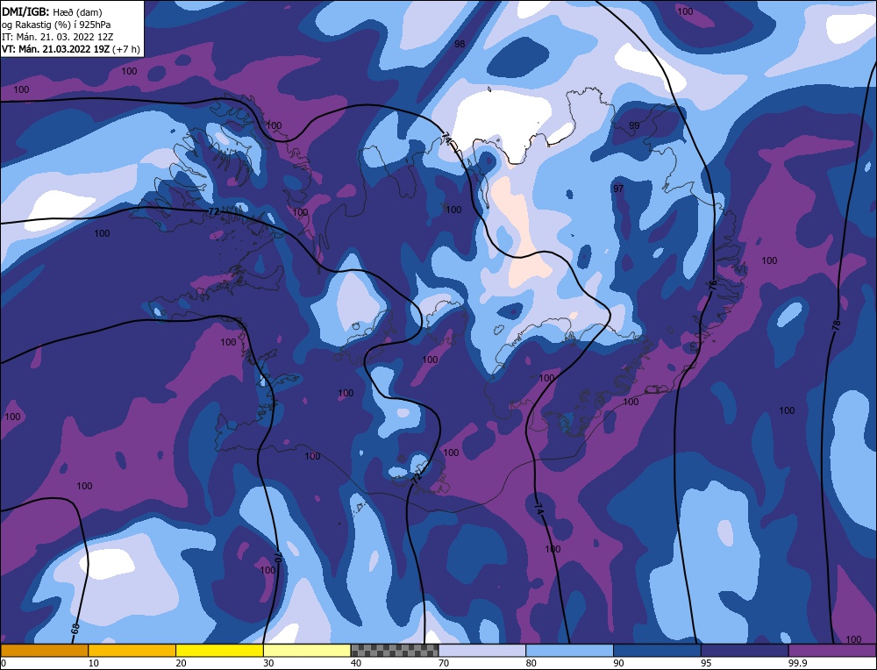The image size is (877, 670).
Task: Click the '80' legend scale label
Action: click(x=531, y=663)
